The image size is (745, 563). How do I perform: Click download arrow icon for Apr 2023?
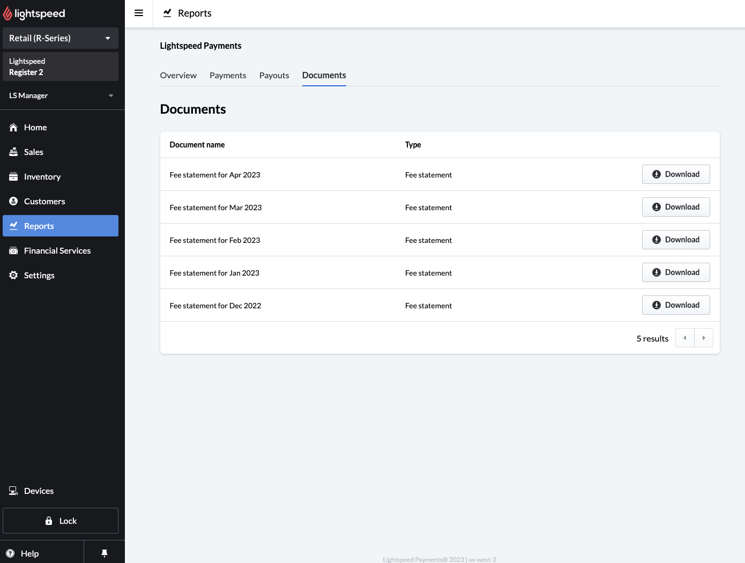(x=657, y=174)
